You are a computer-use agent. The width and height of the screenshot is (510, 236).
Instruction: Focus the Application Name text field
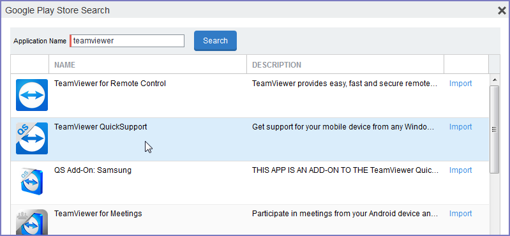127,41
